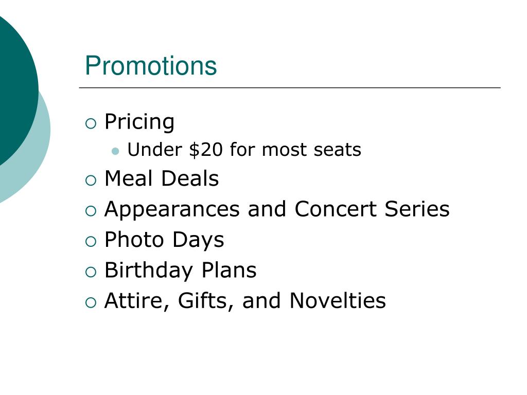
Task: Click the hollow bullet beside Meal Deals
Action: pos(91,181)
